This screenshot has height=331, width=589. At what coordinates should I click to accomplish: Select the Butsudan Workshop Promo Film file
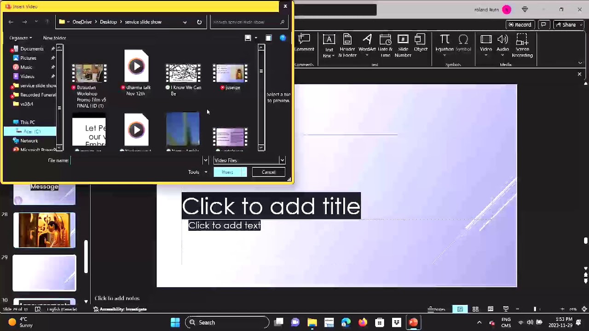point(89,86)
